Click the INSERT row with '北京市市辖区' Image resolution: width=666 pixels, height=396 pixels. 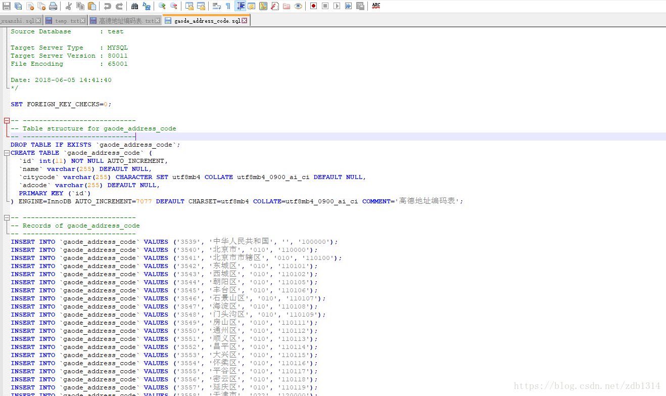(x=176, y=258)
